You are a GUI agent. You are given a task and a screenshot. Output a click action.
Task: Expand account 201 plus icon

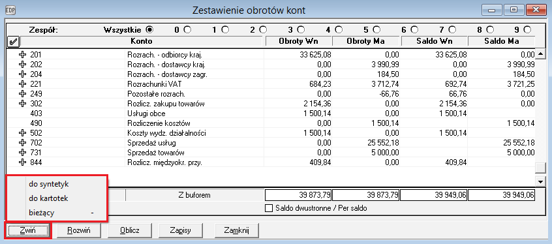point(23,55)
